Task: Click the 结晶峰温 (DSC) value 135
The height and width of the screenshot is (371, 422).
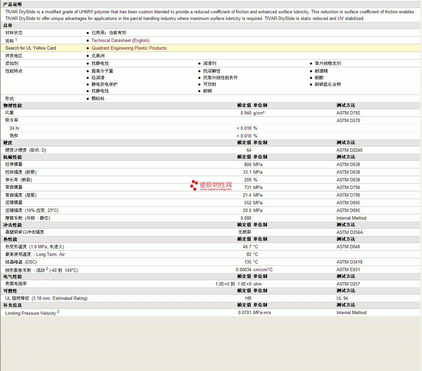Action: coord(248,262)
